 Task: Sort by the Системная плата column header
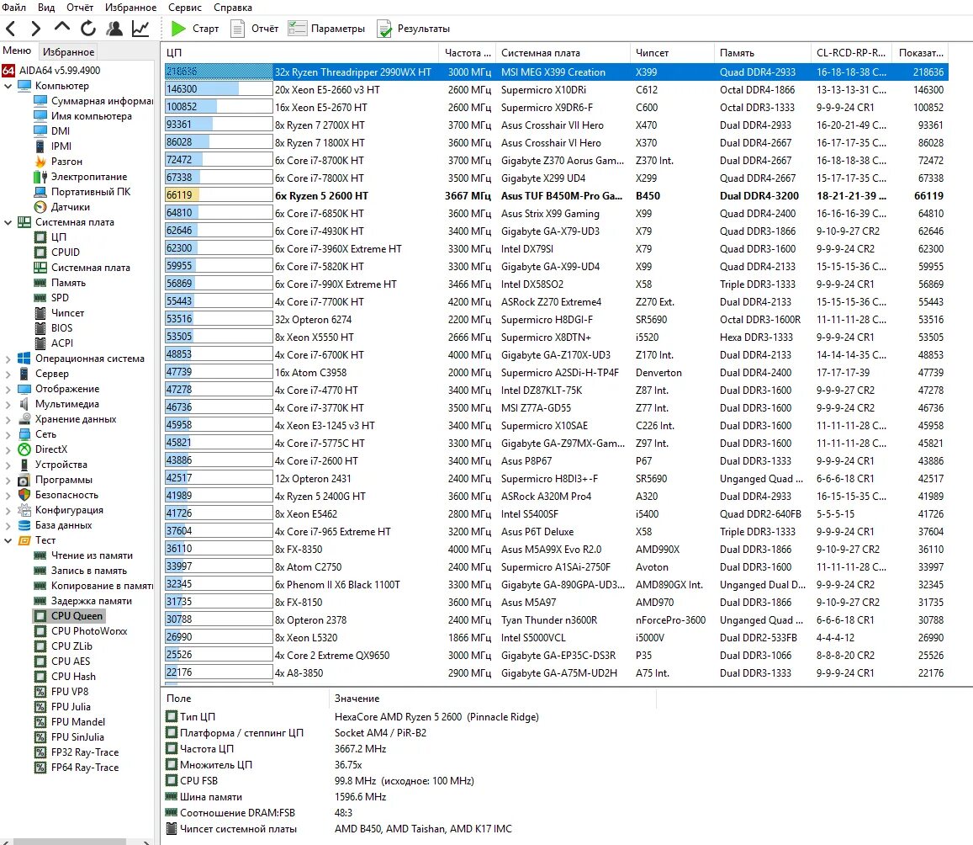point(563,53)
